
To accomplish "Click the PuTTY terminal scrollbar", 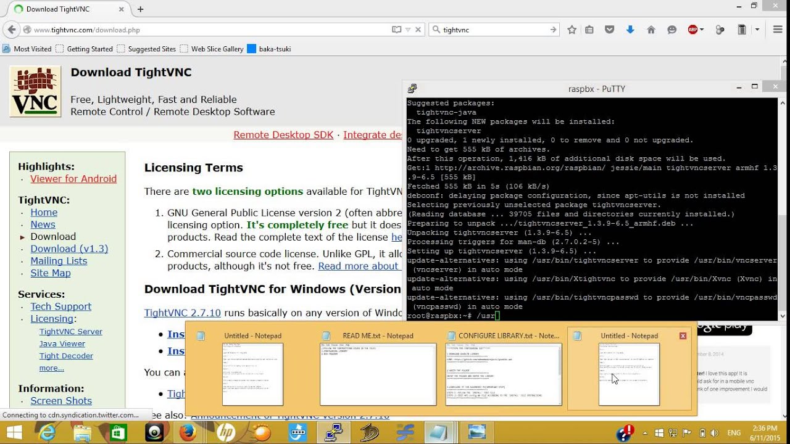I will (783, 209).
